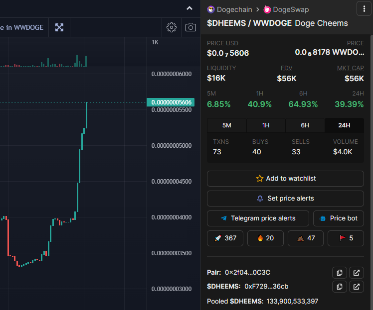Click the PRICE USD value $0.0₇5606
Viewport: 373px width, 310px height.
[228, 53]
